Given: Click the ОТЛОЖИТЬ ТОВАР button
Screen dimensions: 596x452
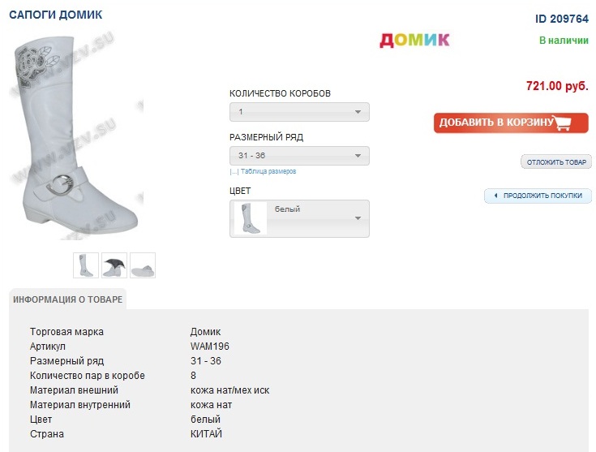Looking at the screenshot, I should click(x=556, y=162).
